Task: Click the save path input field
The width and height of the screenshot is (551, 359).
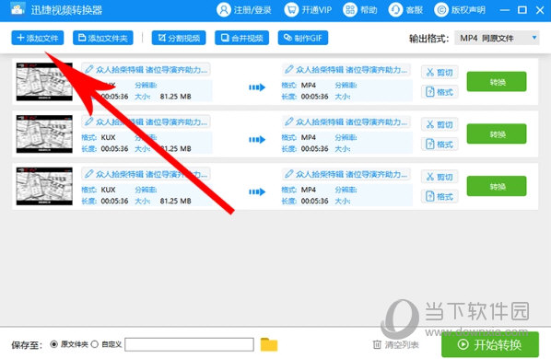Action: click(x=189, y=344)
